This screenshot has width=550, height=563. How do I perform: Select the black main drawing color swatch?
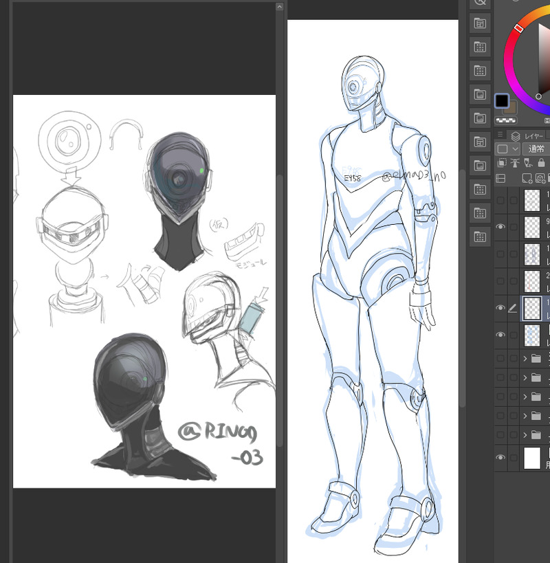coord(502,101)
